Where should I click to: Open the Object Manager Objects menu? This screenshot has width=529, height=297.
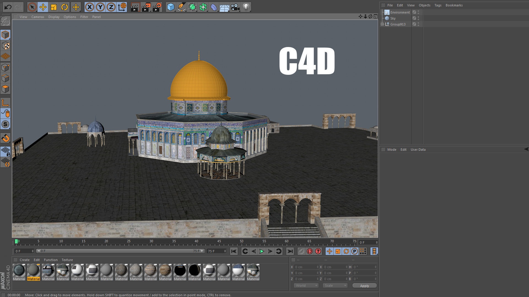click(x=425, y=5)
